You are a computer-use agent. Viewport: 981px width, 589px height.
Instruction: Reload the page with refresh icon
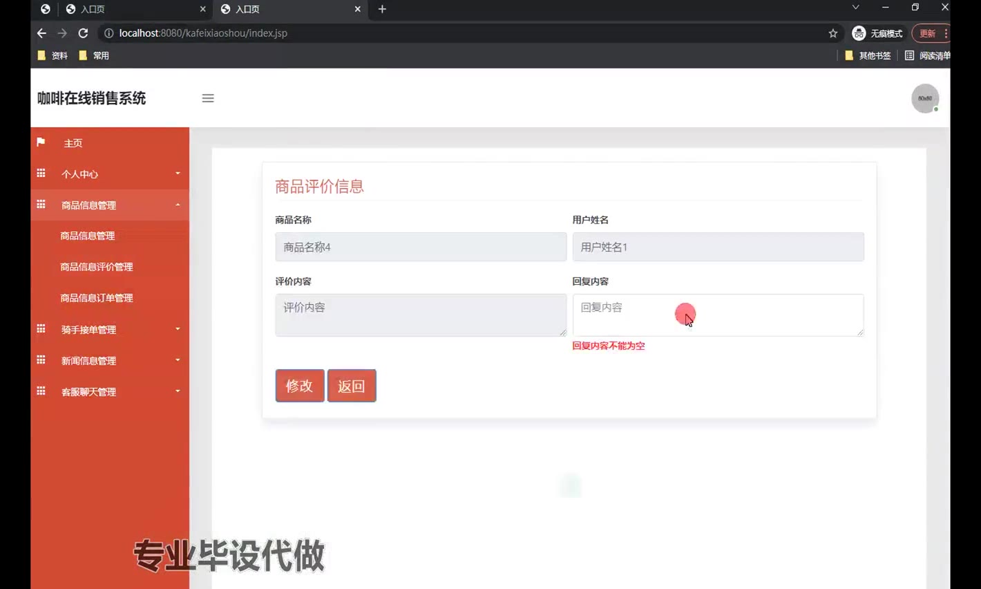tap(83, 33)
